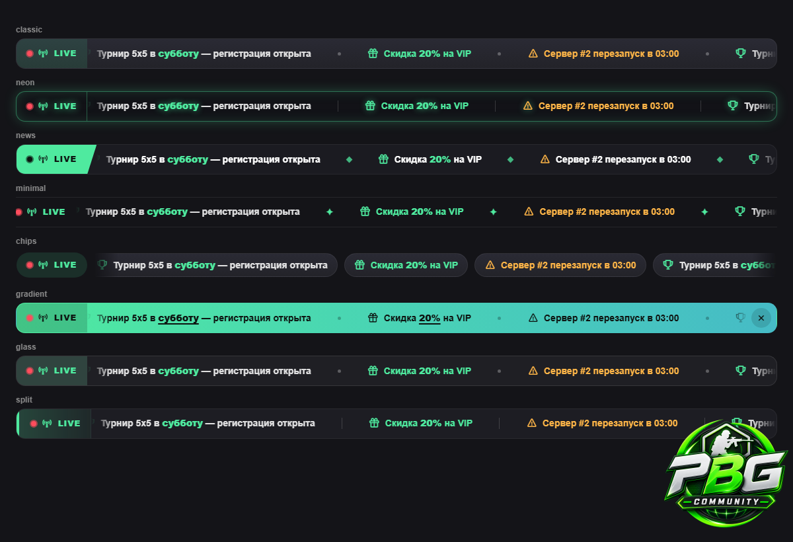793x542 pixels.
Task: Click "Сервер #2 перезапуск в 03:00" in split ticker
Action: coord(610,423)
